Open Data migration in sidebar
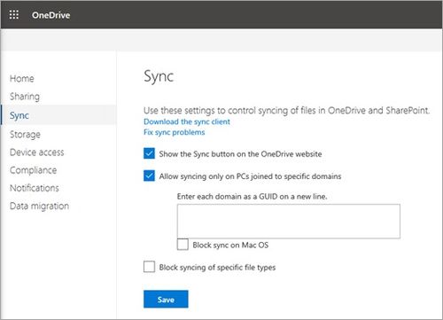Image resolution: width=443 pixels, height=320 pixels. (x=39, y=206)
